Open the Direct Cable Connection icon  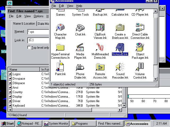coord(140,27)
